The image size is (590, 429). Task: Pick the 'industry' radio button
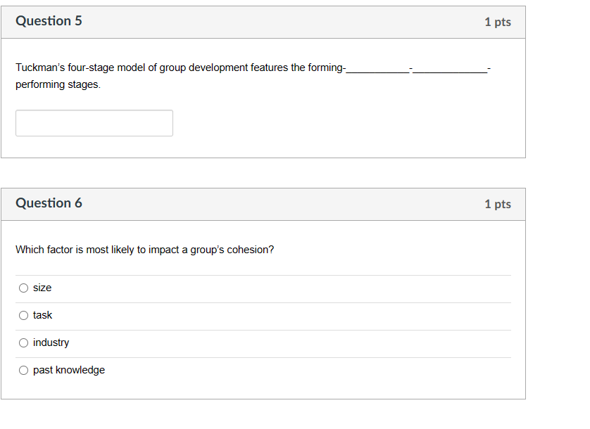pyautogui.click(x=24, y=342)
